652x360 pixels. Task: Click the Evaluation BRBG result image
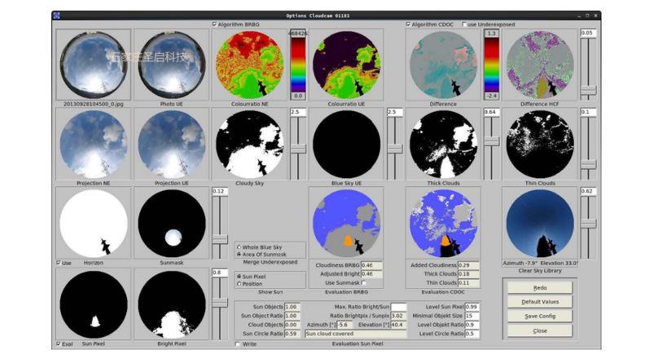[346, 223]
